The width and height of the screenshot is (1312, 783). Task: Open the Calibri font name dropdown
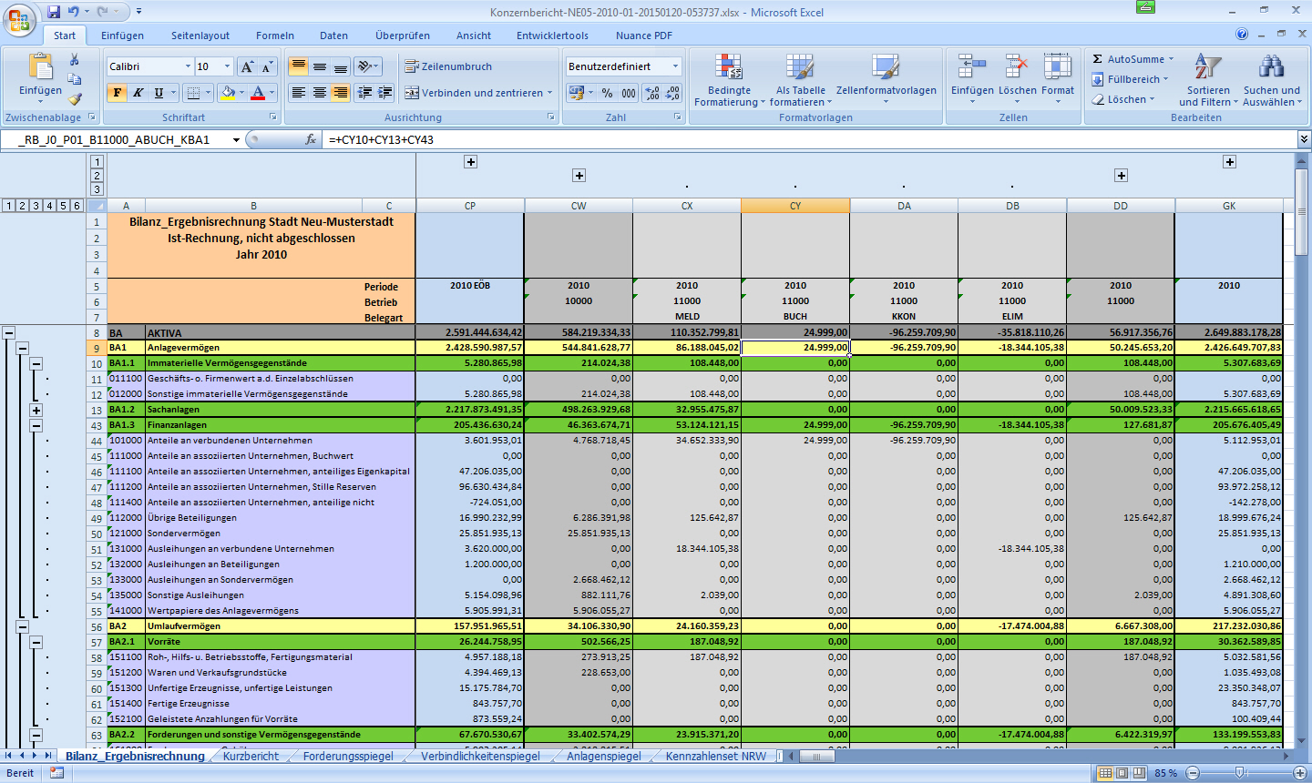pos(189,66)
